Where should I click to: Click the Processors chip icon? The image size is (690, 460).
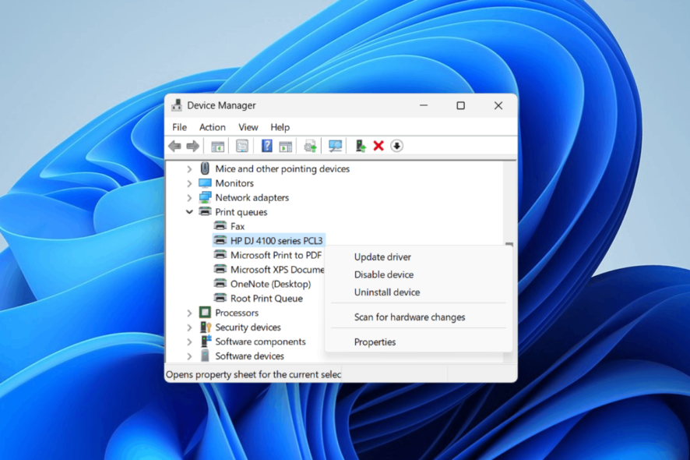coord(205,313)
